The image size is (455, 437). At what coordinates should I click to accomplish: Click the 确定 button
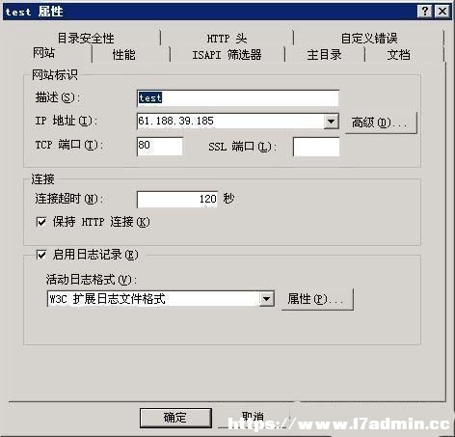point(175,418)
